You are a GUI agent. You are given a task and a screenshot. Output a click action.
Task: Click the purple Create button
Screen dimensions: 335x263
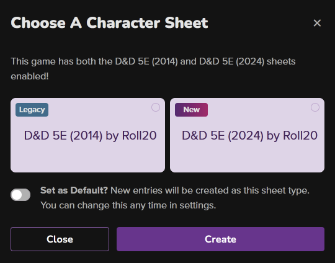(220, 239)
